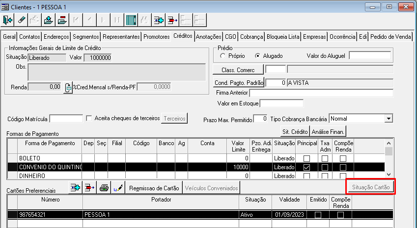Open the Endereços tab
Image resolution: width=417 pixels, height=228 pixels.
(x=56, y=37)
